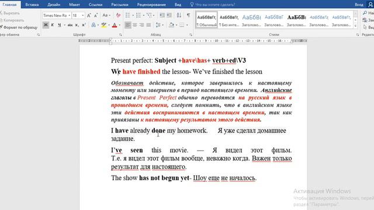Toggle bold formatting (Ж)

pos(46,24)
